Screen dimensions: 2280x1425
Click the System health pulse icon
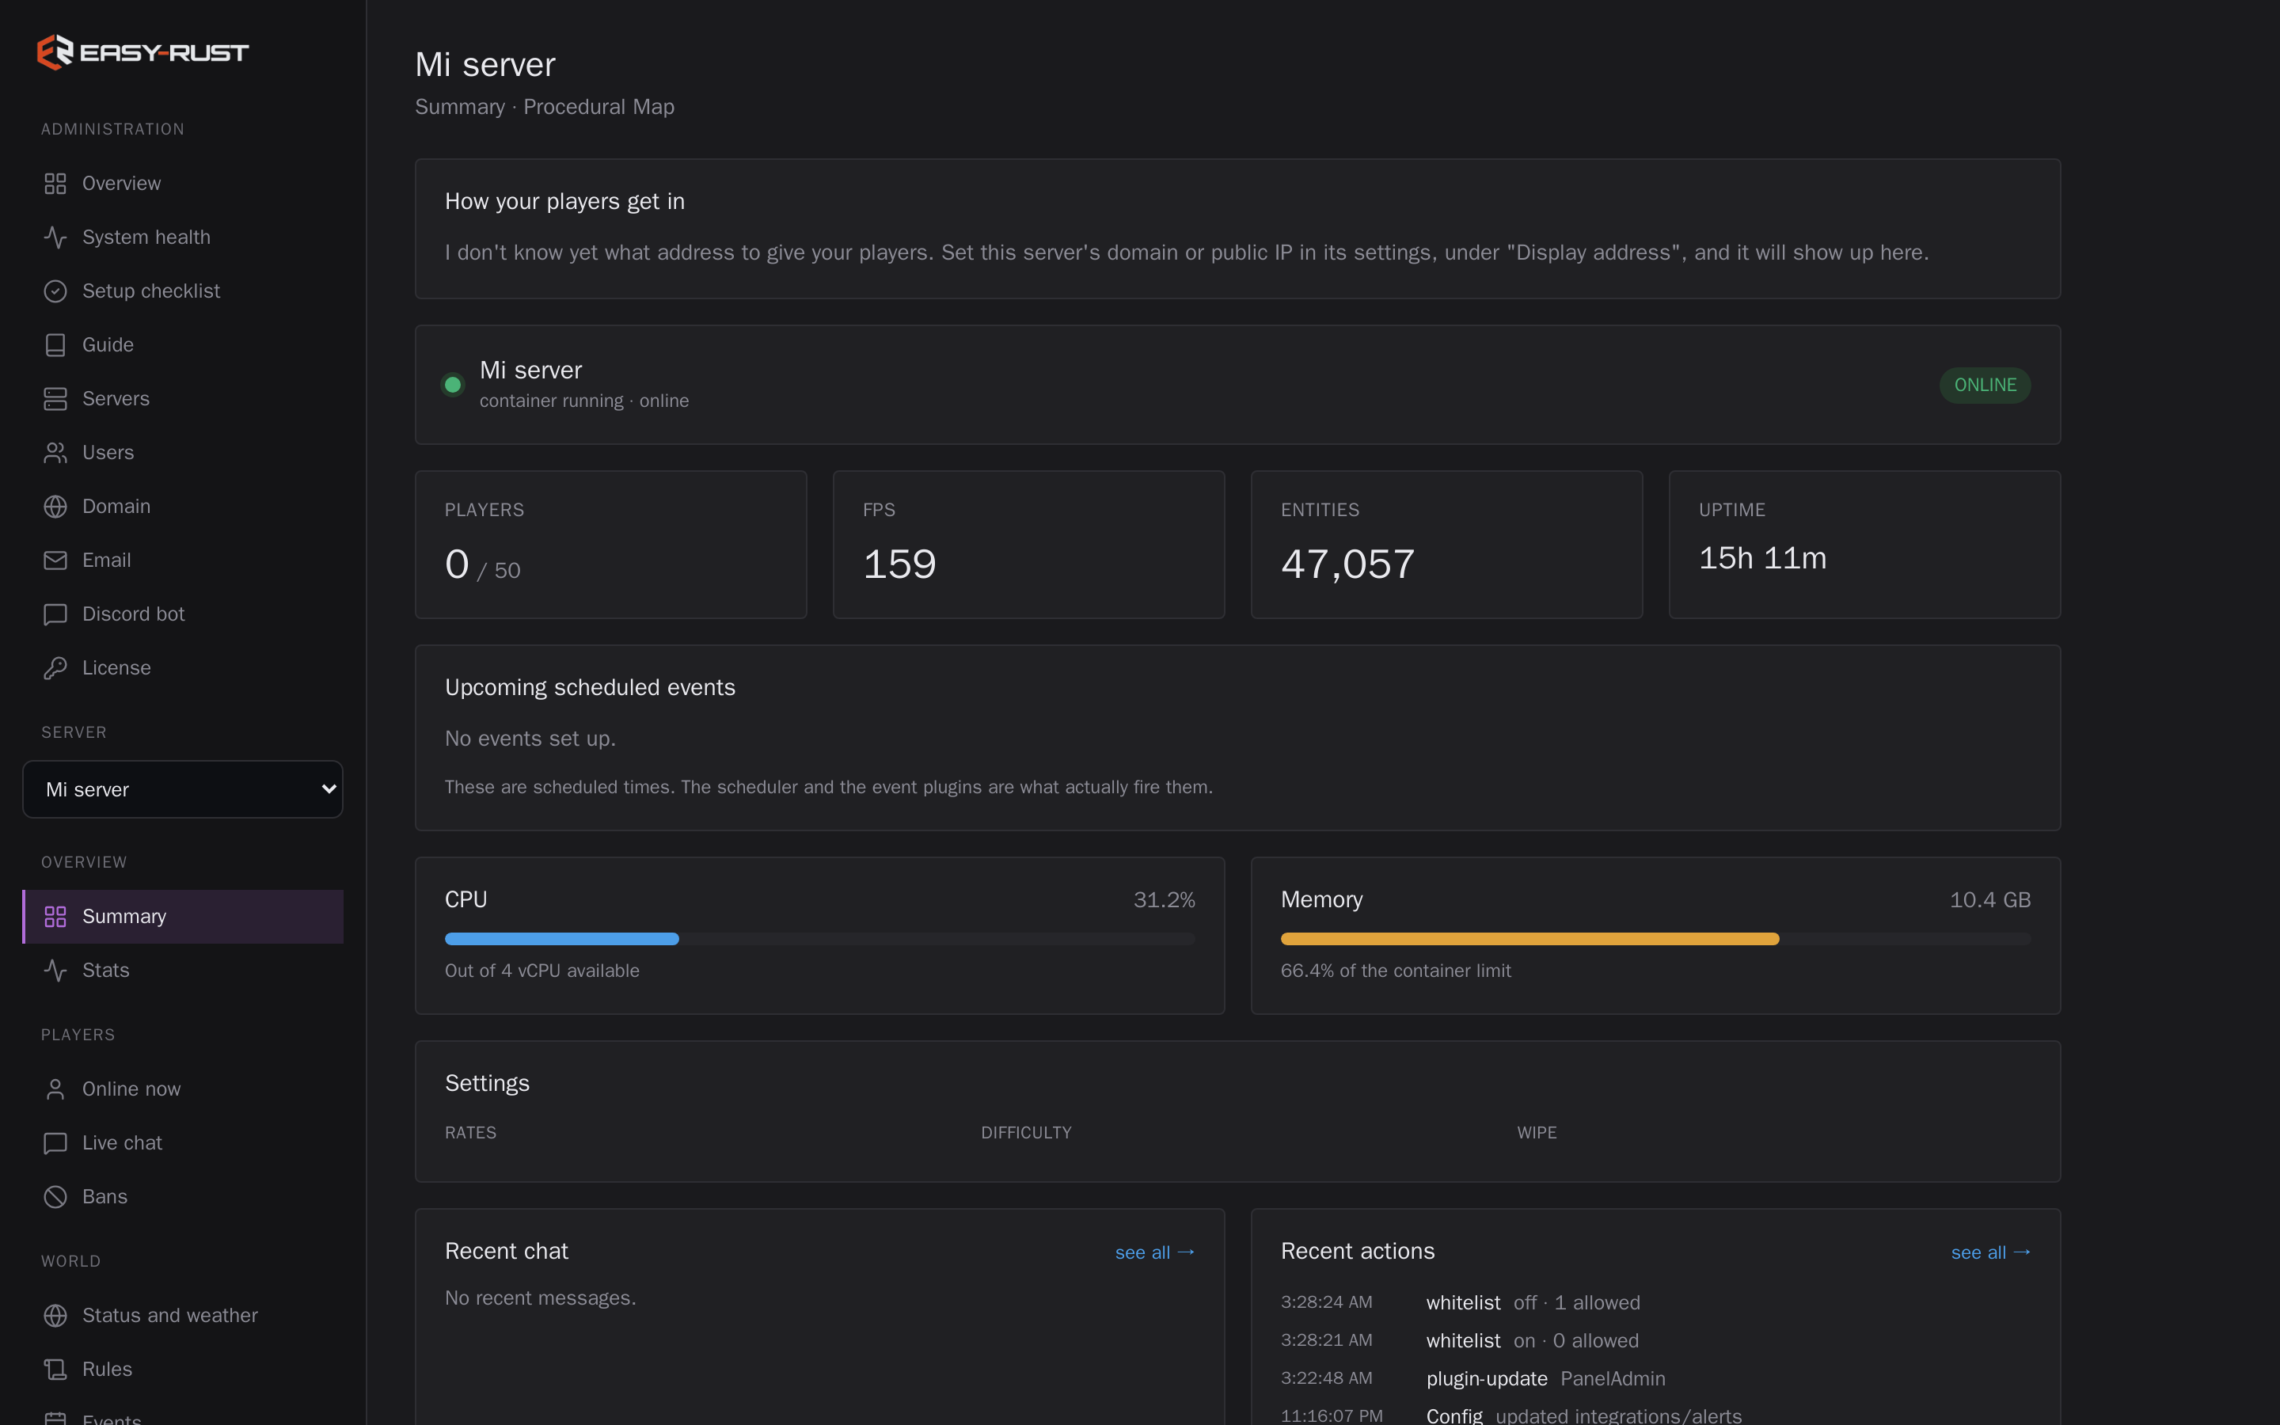[55, 237]
